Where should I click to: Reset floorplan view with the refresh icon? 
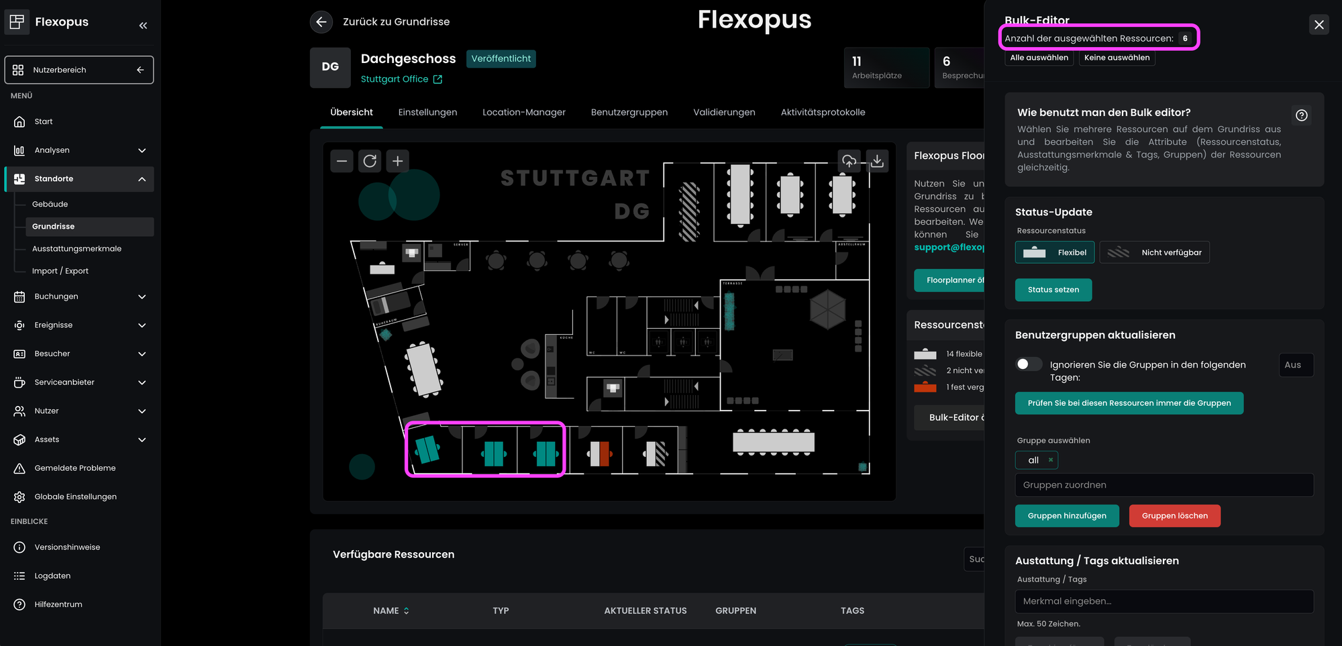coord(370,161)
